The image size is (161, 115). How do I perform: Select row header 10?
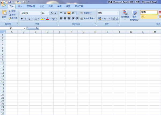[3, 63]
